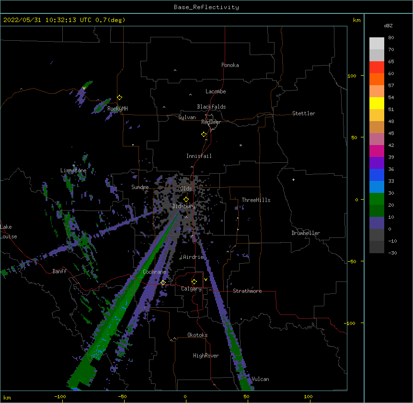Select the bright green 20–30 dBZ swatch
Viewport: 413px width, 403px height.
coord(377,199)
